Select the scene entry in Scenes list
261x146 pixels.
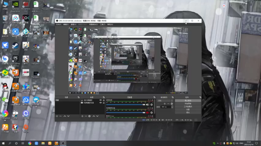[68, 100]
